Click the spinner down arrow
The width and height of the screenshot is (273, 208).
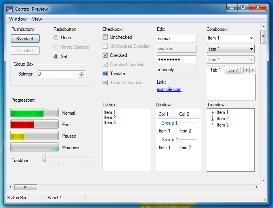pos(82,76)
